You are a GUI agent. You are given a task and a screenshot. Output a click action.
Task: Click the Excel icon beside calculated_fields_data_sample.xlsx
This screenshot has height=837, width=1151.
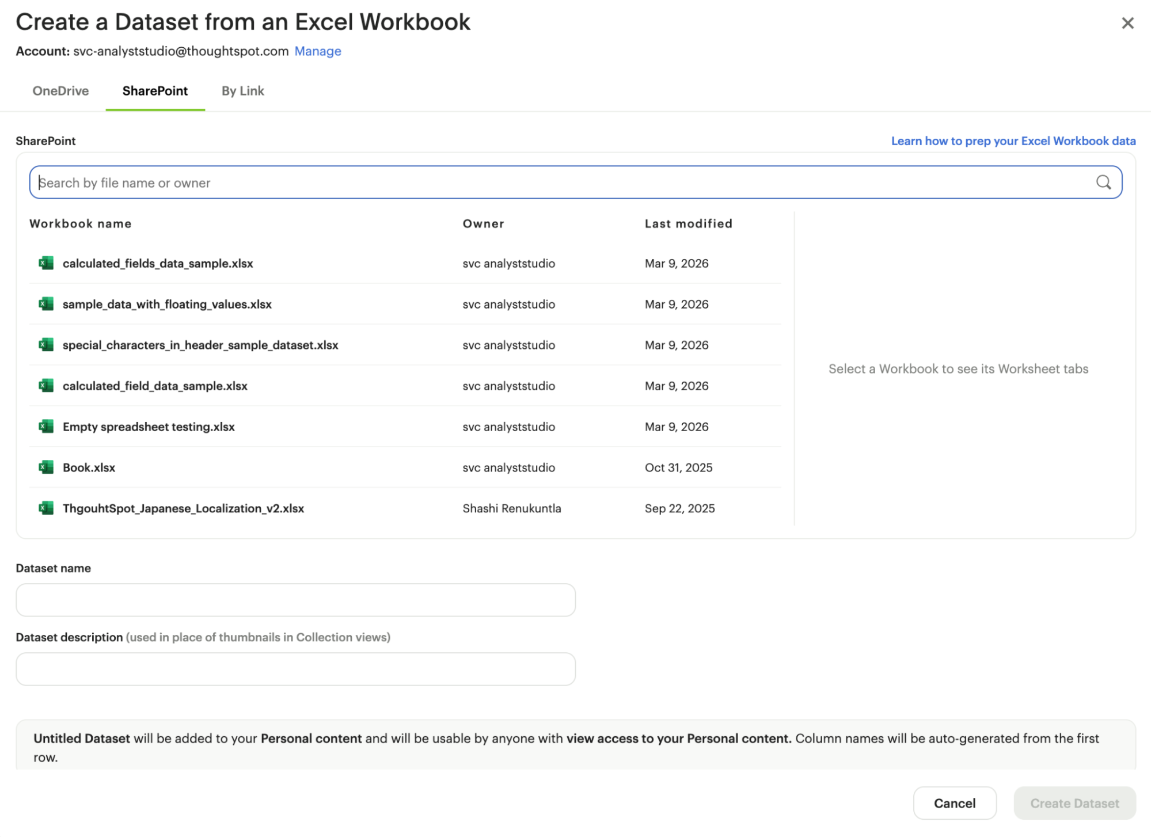(x=47, y=264)
